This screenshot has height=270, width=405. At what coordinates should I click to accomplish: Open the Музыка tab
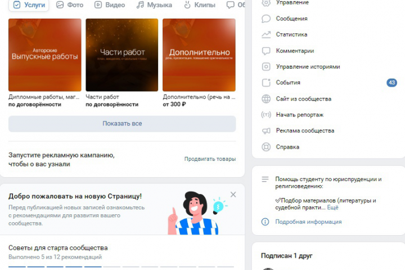point(154,4)
